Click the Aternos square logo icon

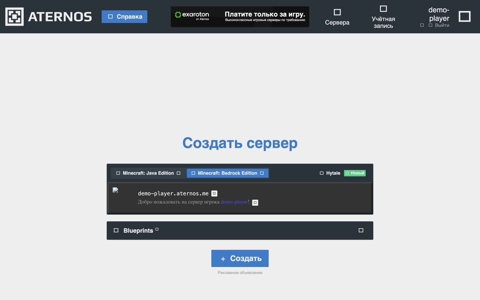pos(14,16)
